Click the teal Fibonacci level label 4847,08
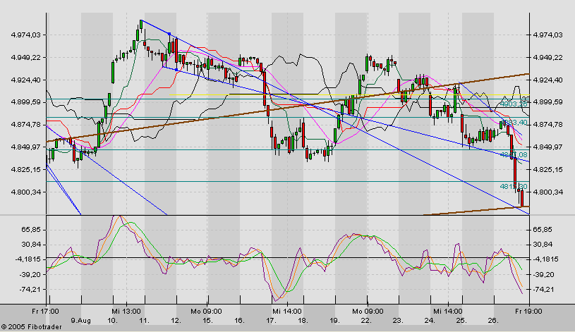This screenshot has width=575, height=332. pos(514,155)
